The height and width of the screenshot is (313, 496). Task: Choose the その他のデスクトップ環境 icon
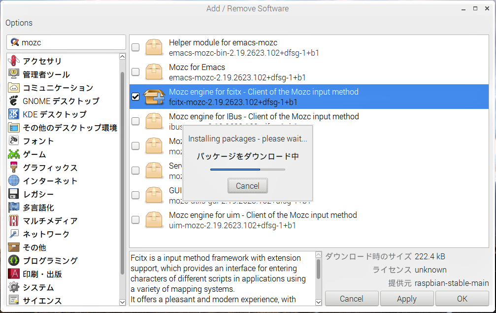coord(14,127)
